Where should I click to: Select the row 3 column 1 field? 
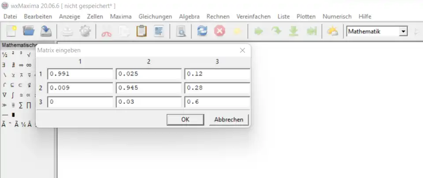coord(80,102)
